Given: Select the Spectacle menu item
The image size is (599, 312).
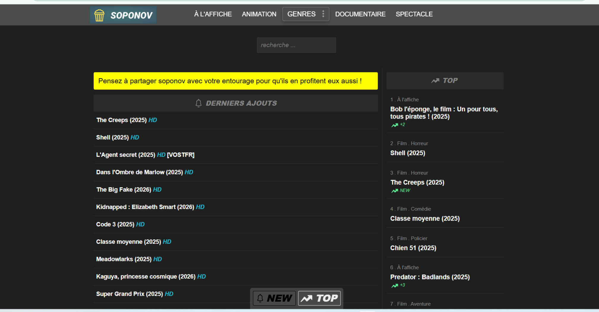Looking at the screenshot, I should click(414, 14).
